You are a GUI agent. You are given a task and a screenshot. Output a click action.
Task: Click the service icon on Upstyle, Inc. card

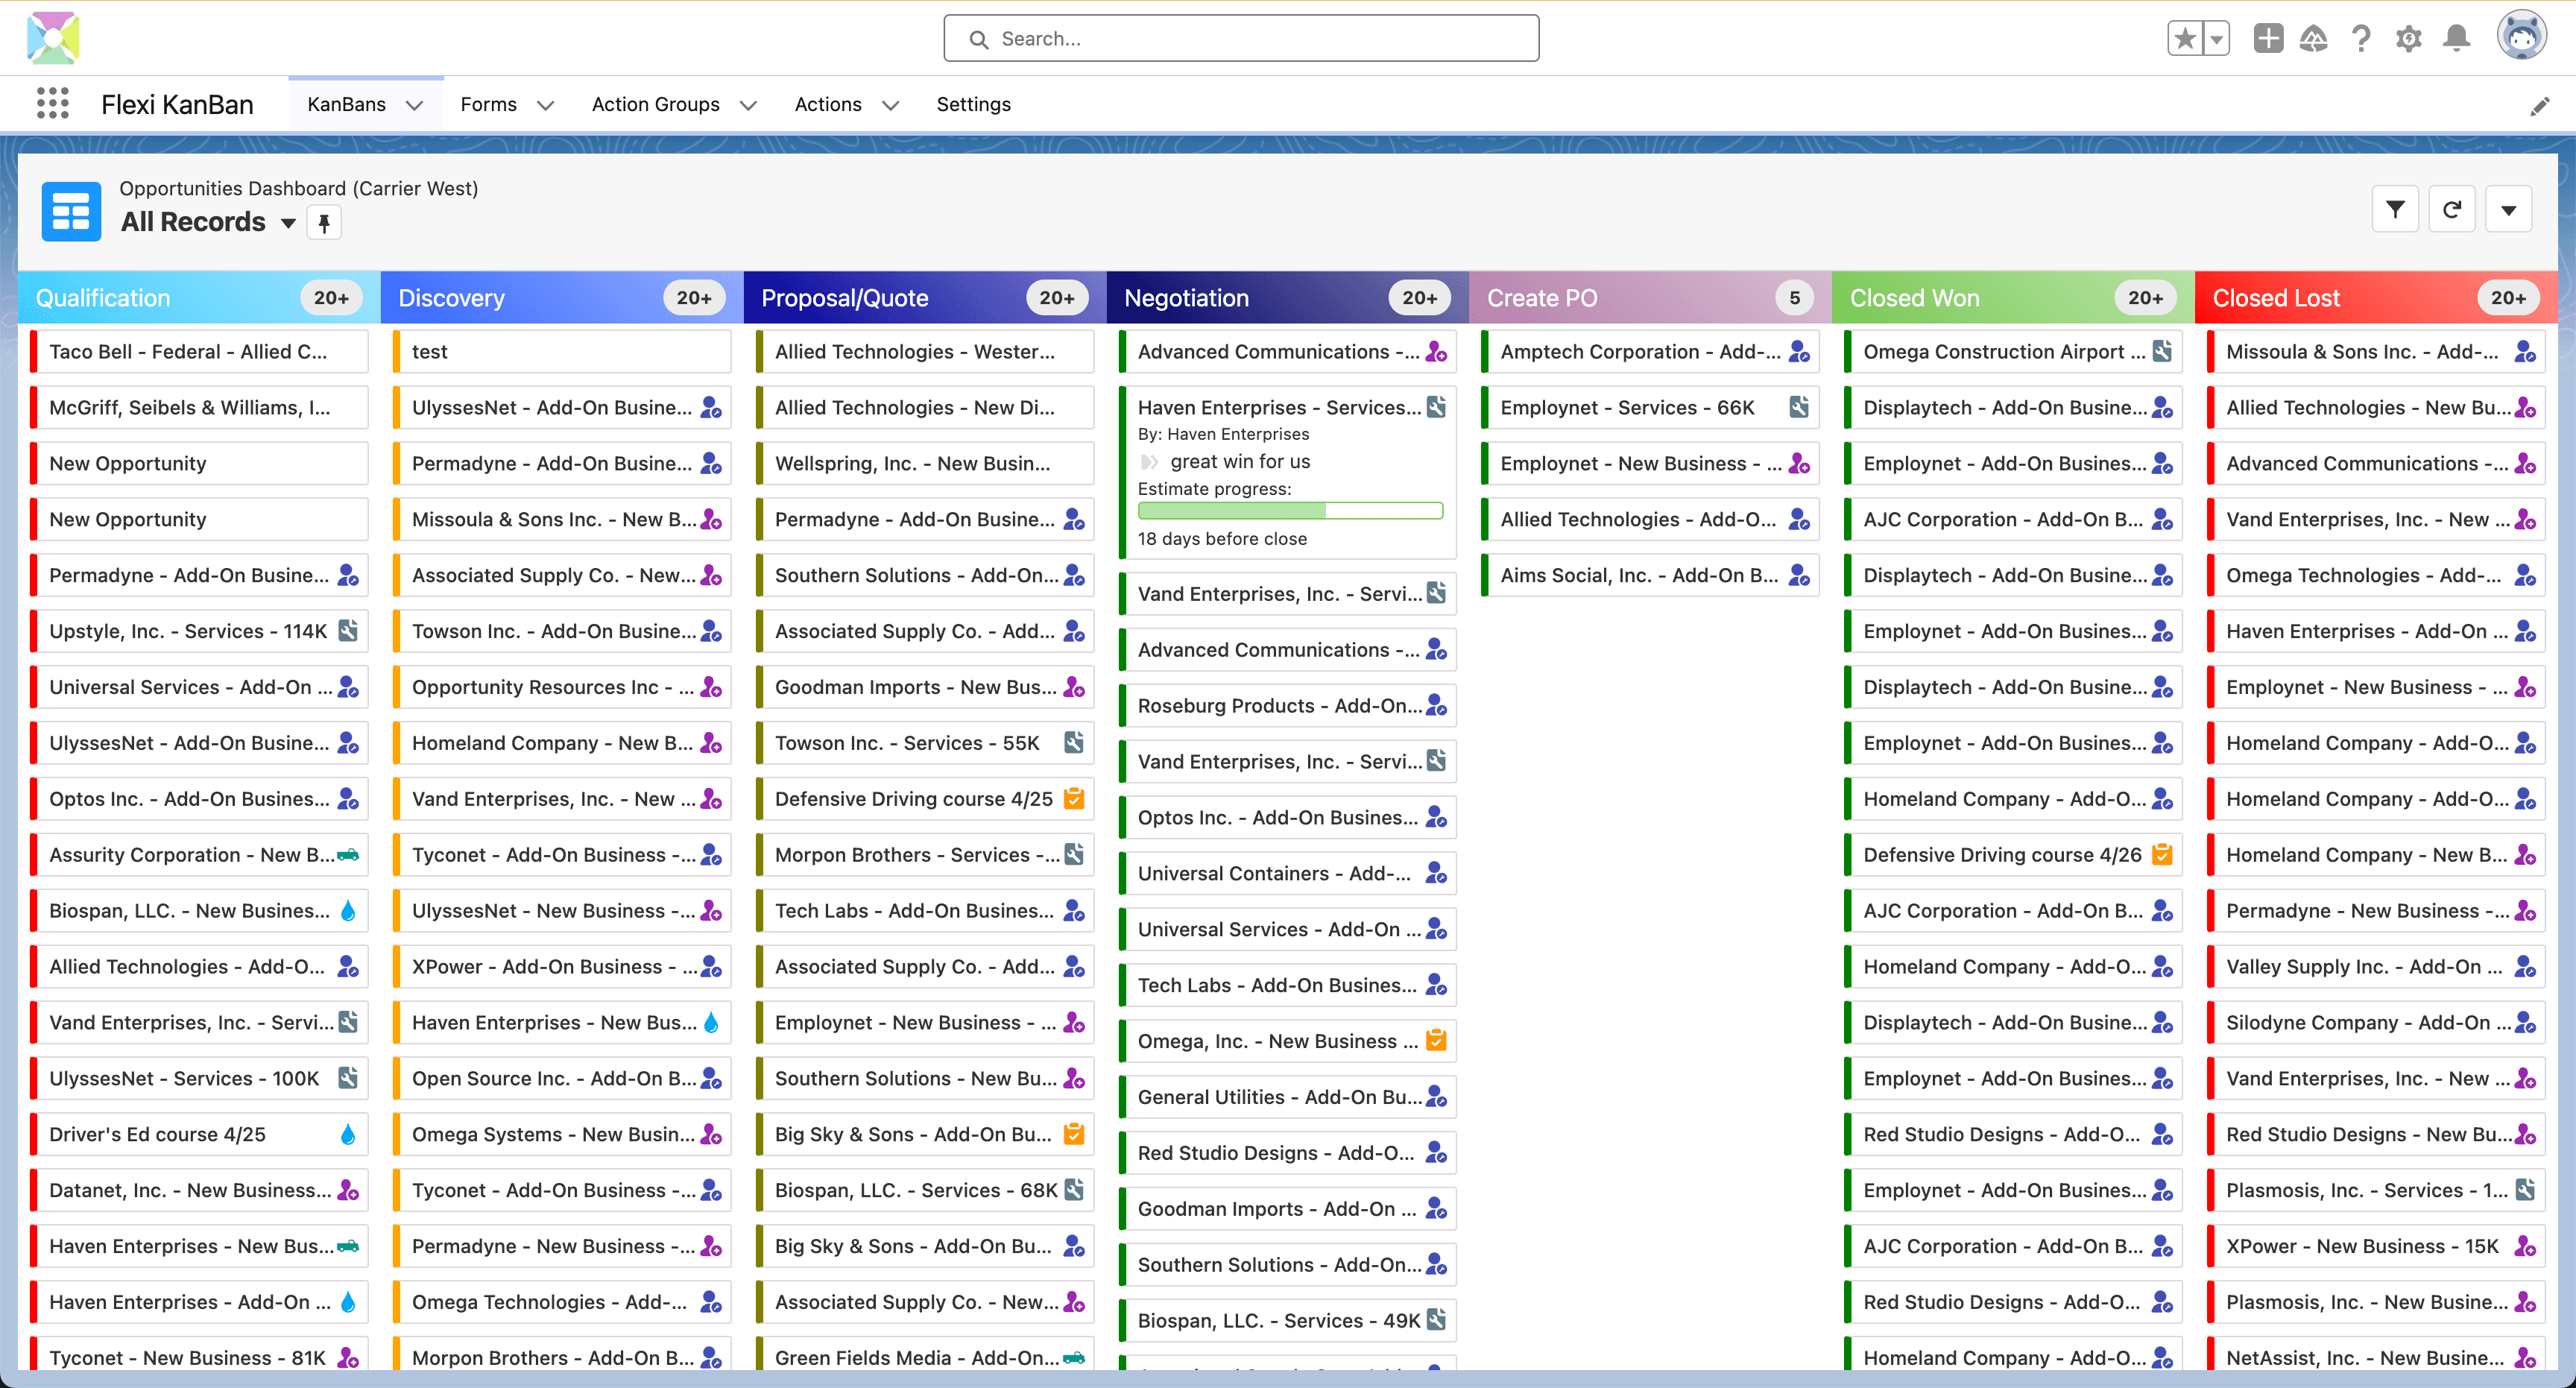pos(348,631)
